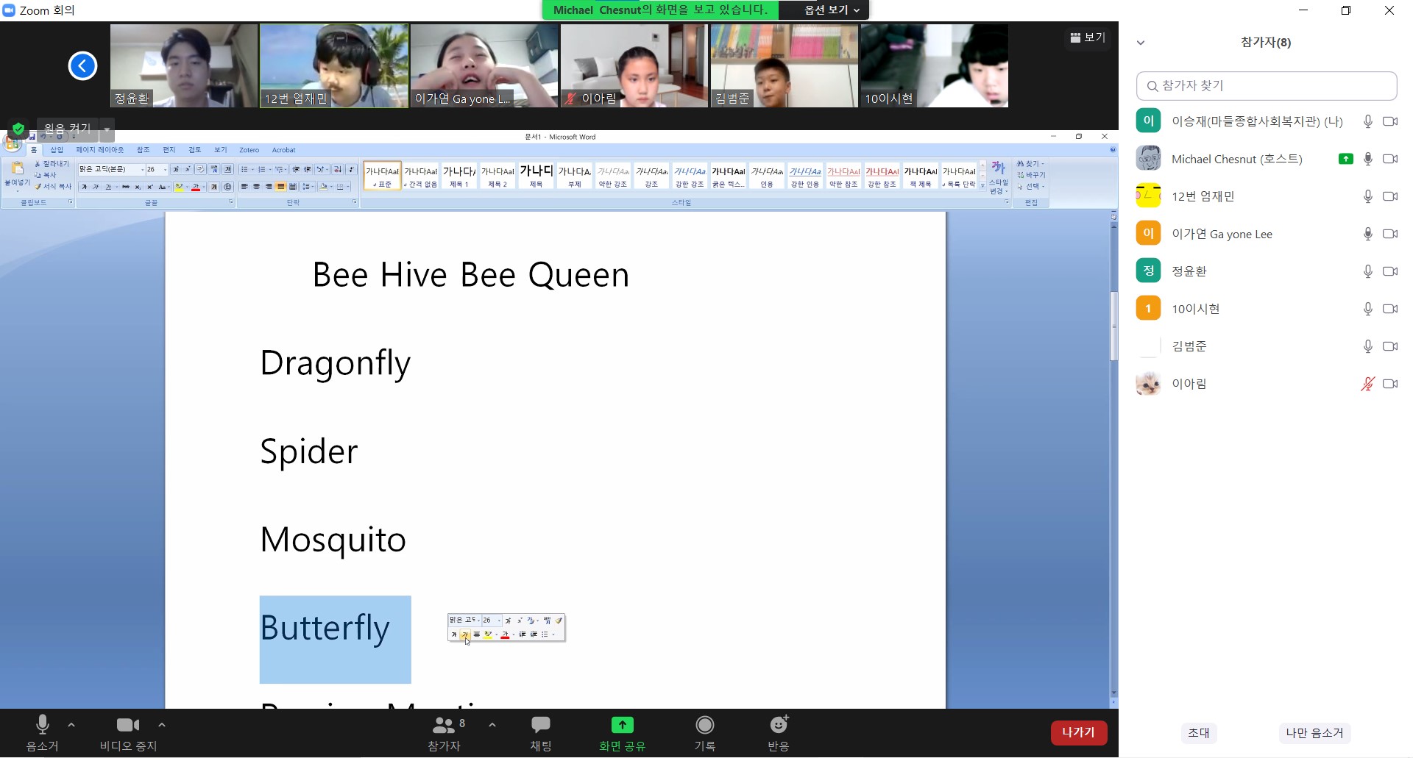Click the camera icon beside 이아림

1389,384
